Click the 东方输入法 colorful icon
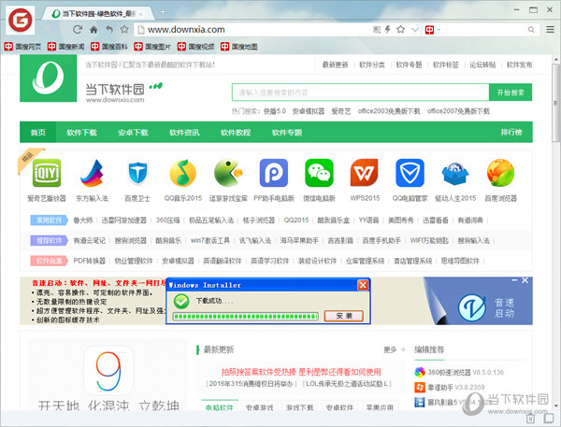 tap(92, 173)
